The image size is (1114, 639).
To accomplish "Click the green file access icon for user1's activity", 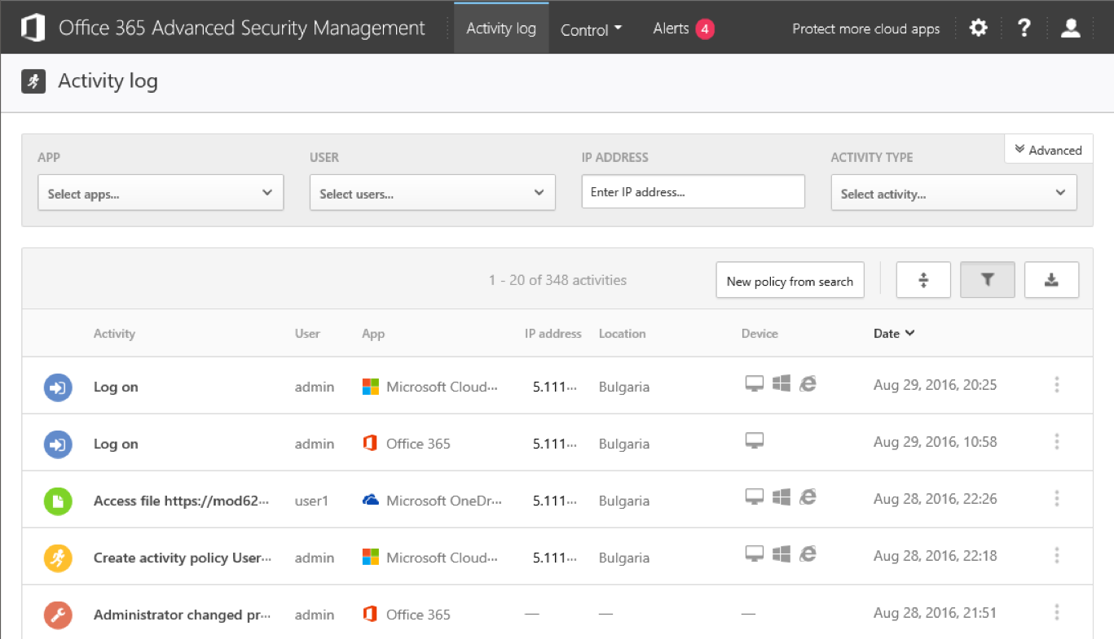I will pos(57,501).
